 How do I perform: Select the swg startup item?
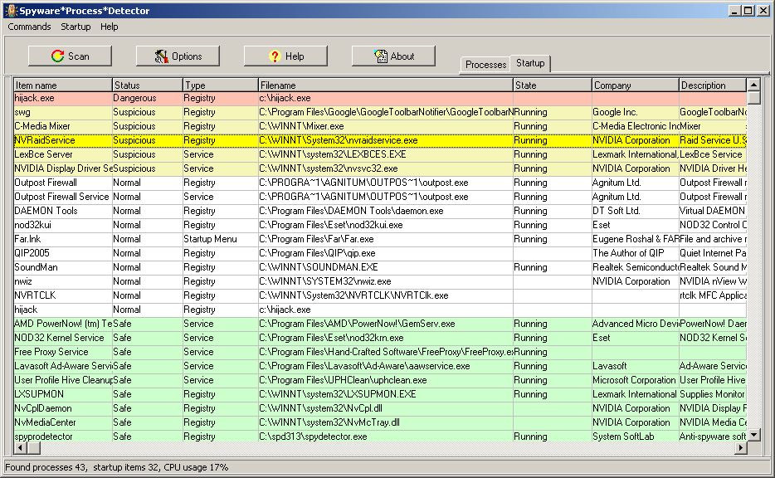pos(379,112)
